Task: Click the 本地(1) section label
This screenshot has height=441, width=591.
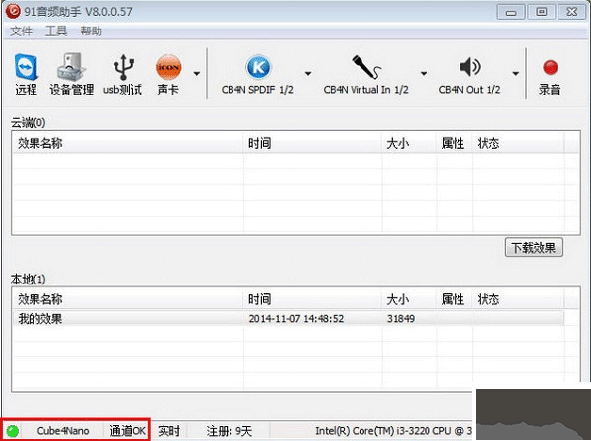Action: (x=28, y=279)
